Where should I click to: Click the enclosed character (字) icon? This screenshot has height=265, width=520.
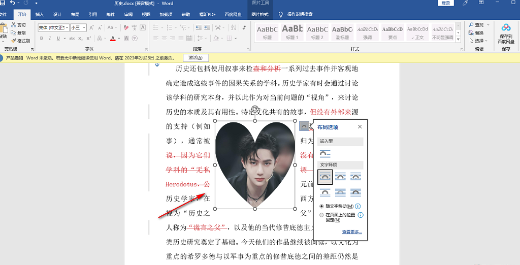pos(135,38)
